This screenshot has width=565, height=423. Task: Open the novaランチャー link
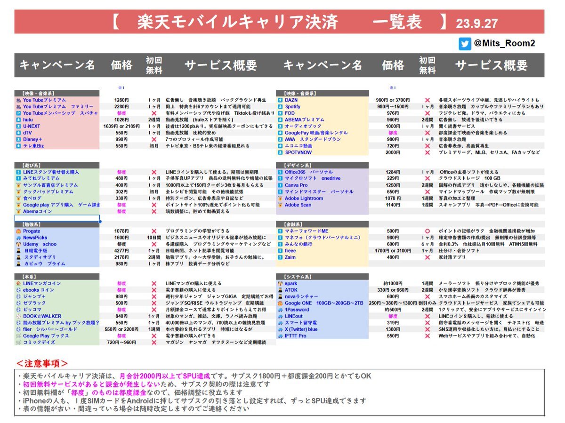click(302, 297)
